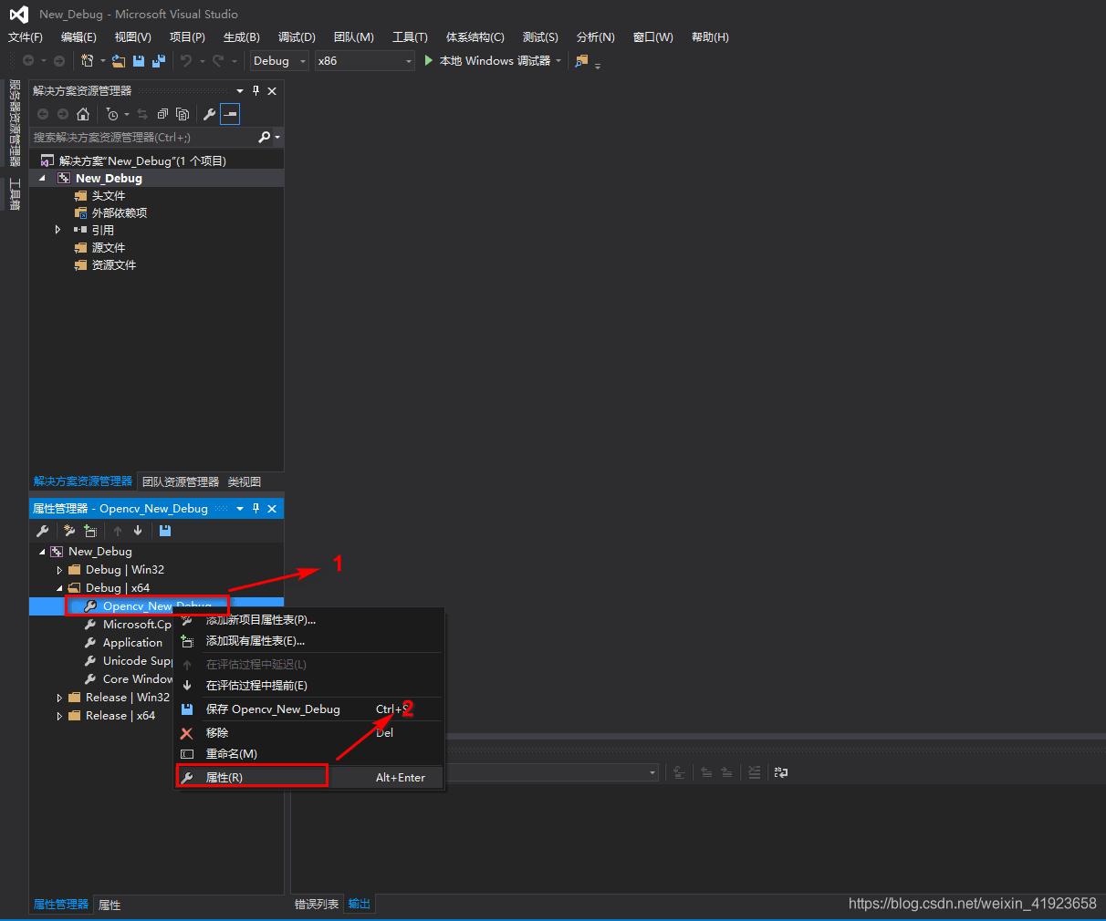Viewport: 1106px width, 921px height.
Task: Click the Save All icon in main toolbar
Action: tap(159, 61)
